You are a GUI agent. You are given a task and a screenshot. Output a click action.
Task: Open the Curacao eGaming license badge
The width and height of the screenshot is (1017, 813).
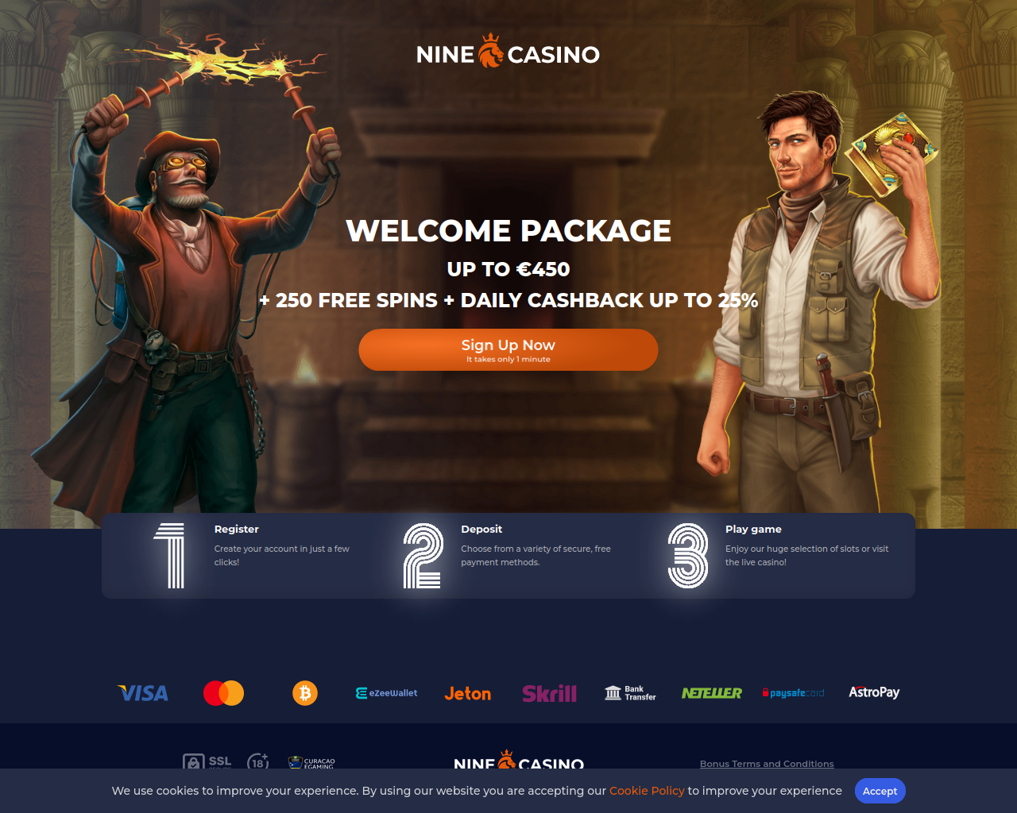click(x=311, y=762)
